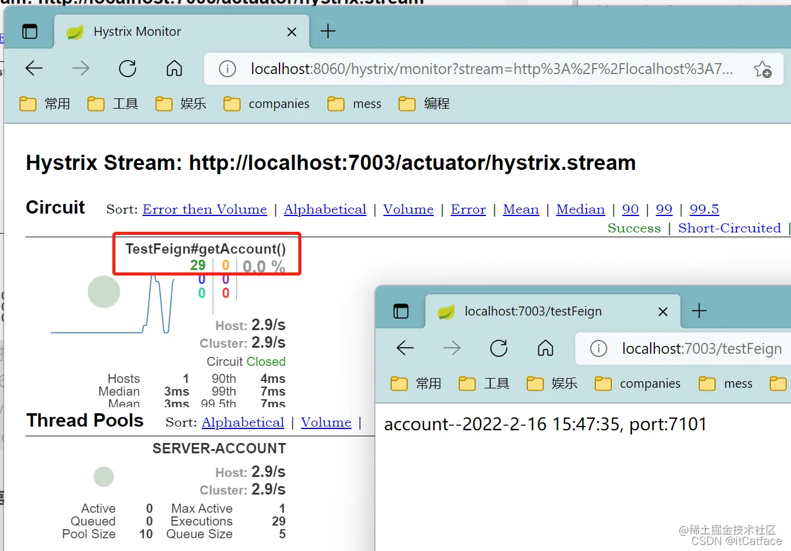
Task: Open companies bookmarks folder in testFeign window
Action: (638, 384)
